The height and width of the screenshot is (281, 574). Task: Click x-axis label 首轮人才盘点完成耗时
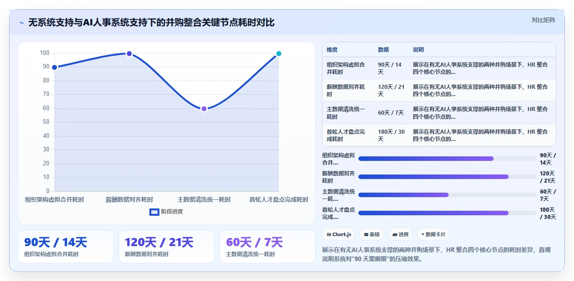279,199
